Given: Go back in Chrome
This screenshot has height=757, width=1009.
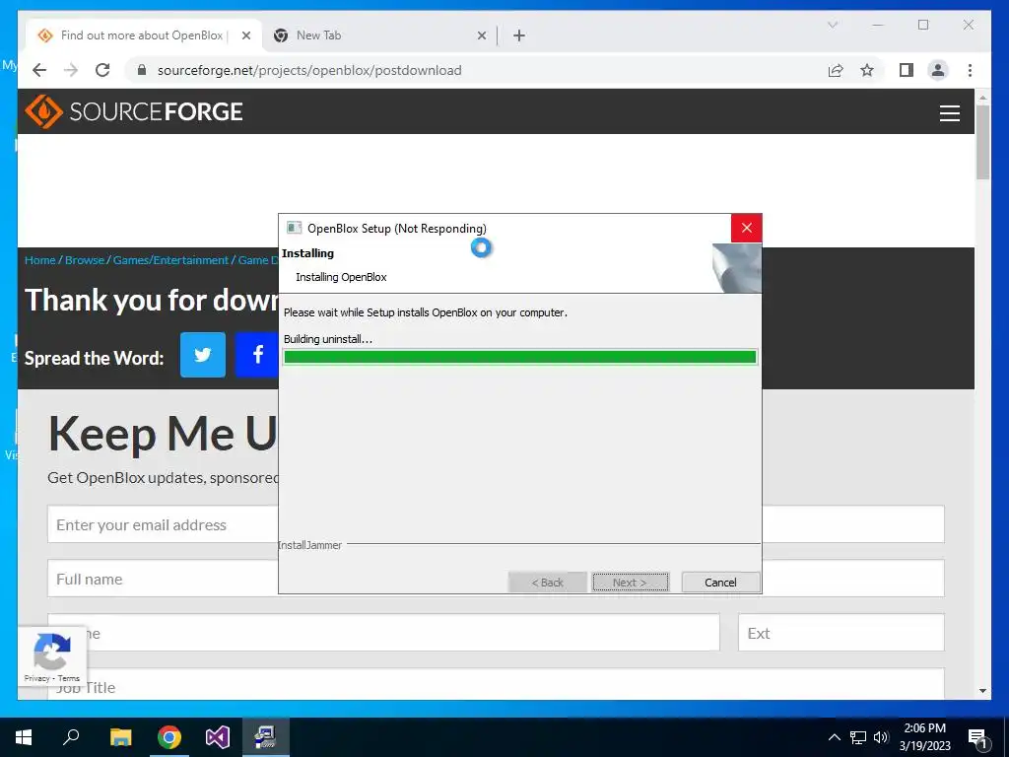Looking at the screenshot, I should 39,70.
